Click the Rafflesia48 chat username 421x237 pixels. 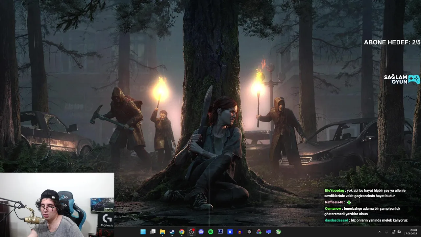click(x=334, y=202)
